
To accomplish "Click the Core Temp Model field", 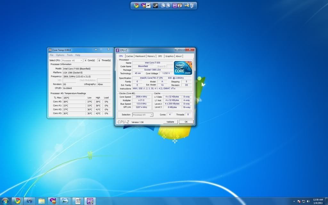I will click(86, 69).
